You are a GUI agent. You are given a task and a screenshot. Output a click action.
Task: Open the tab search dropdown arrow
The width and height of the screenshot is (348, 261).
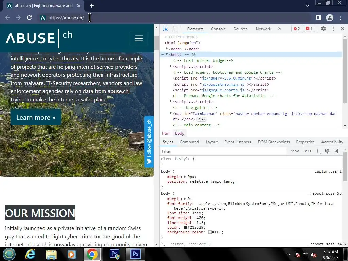(307, 6)
